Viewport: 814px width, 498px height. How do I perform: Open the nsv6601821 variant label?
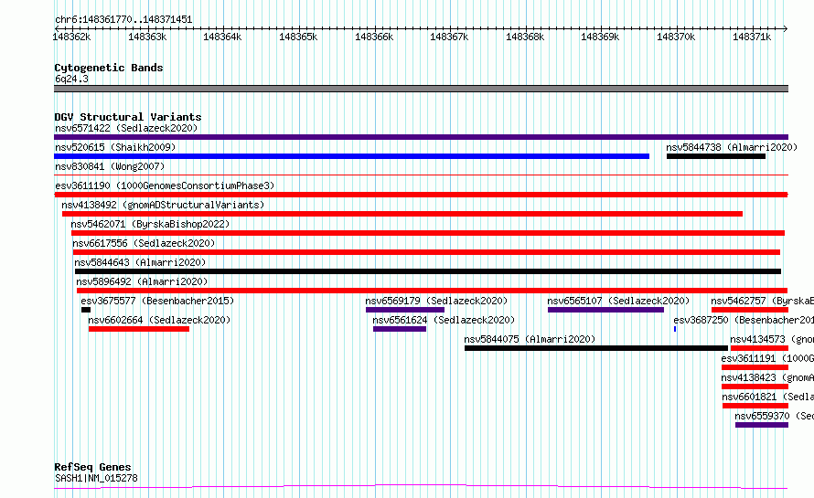click(x=767, y=397)
